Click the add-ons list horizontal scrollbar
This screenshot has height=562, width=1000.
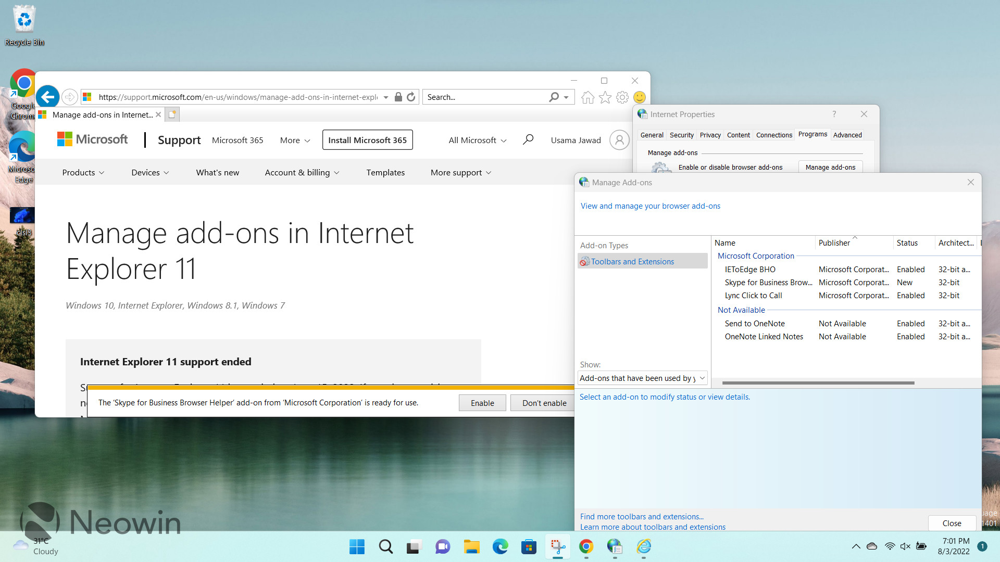[818, 383]
